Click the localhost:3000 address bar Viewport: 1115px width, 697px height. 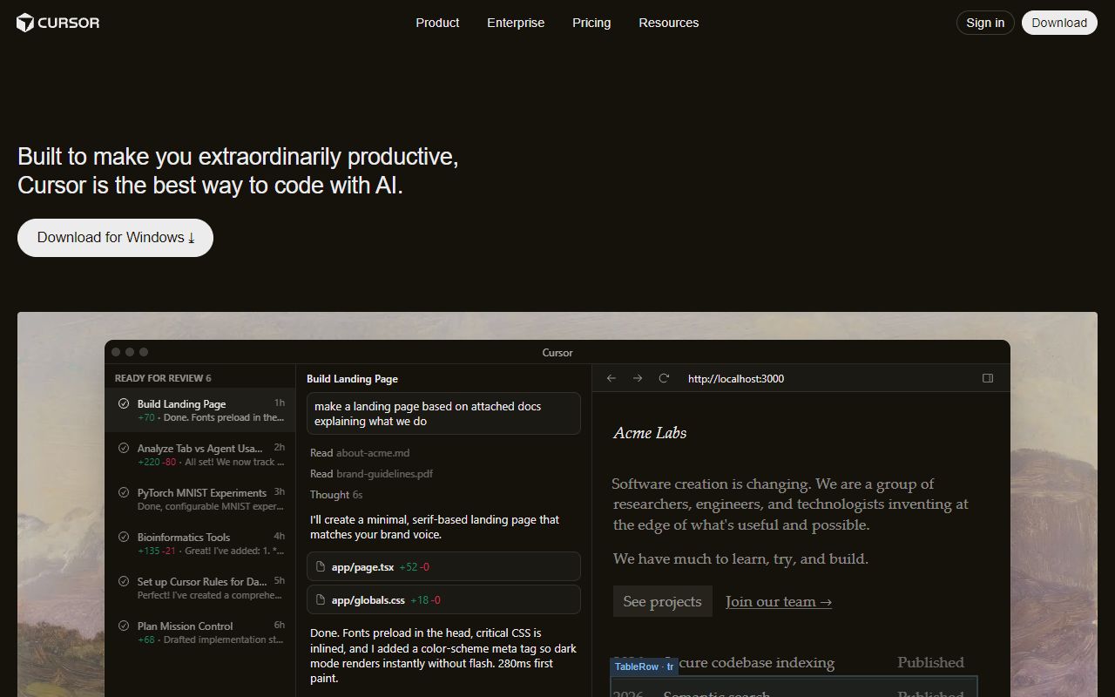point(736,378)
